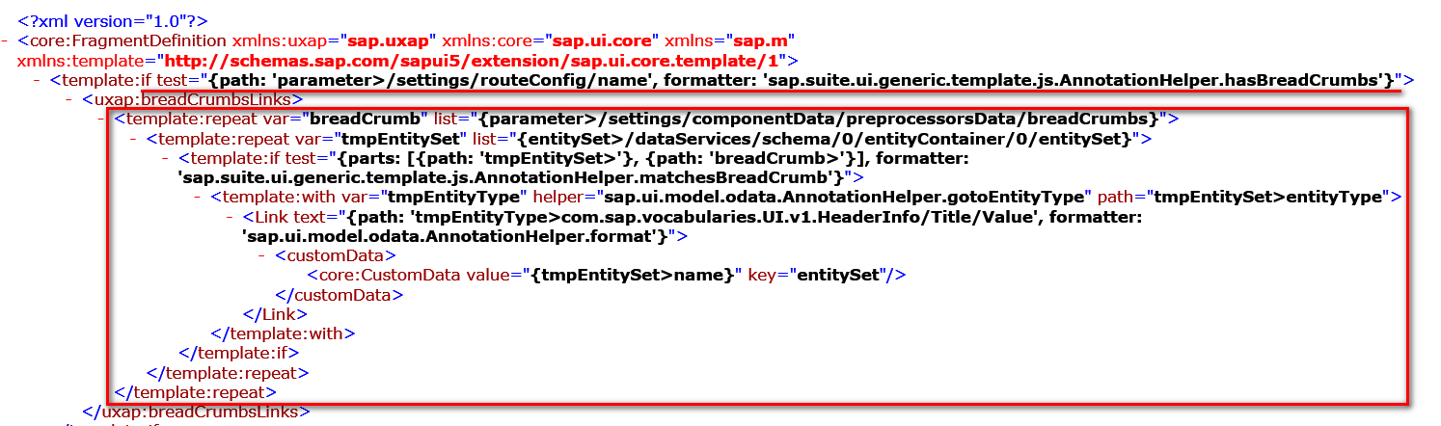The image size is (1441, 426).
Task: Collapse the template:if hasBreadCrumbs node
Action: click(39, 79)
